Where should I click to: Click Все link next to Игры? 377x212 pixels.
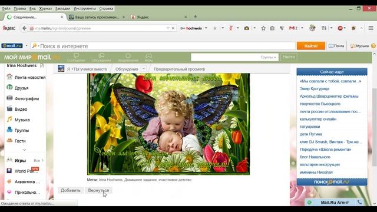coord(38,160)
